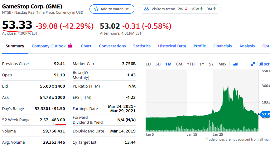
Task: Switch chart type with the area chart icon
Action: point(235,64)
